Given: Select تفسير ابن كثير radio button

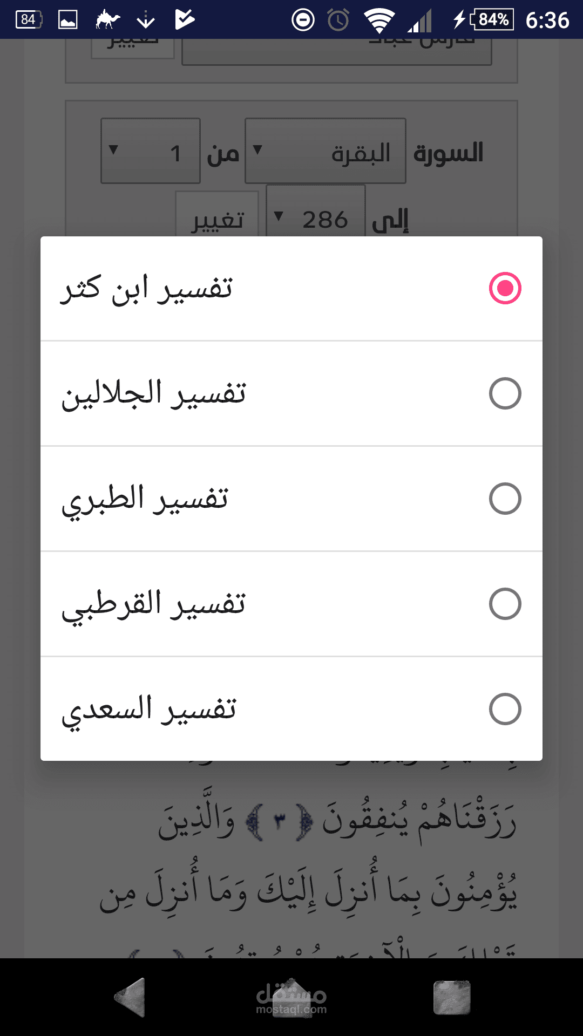Looking at the screenshot, I should pyautogui.click(x=505, y=288).
